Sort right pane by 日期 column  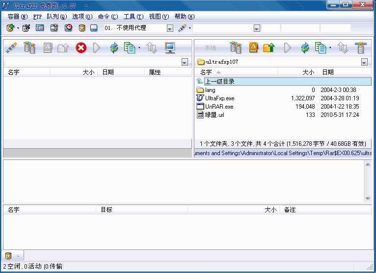345,72
